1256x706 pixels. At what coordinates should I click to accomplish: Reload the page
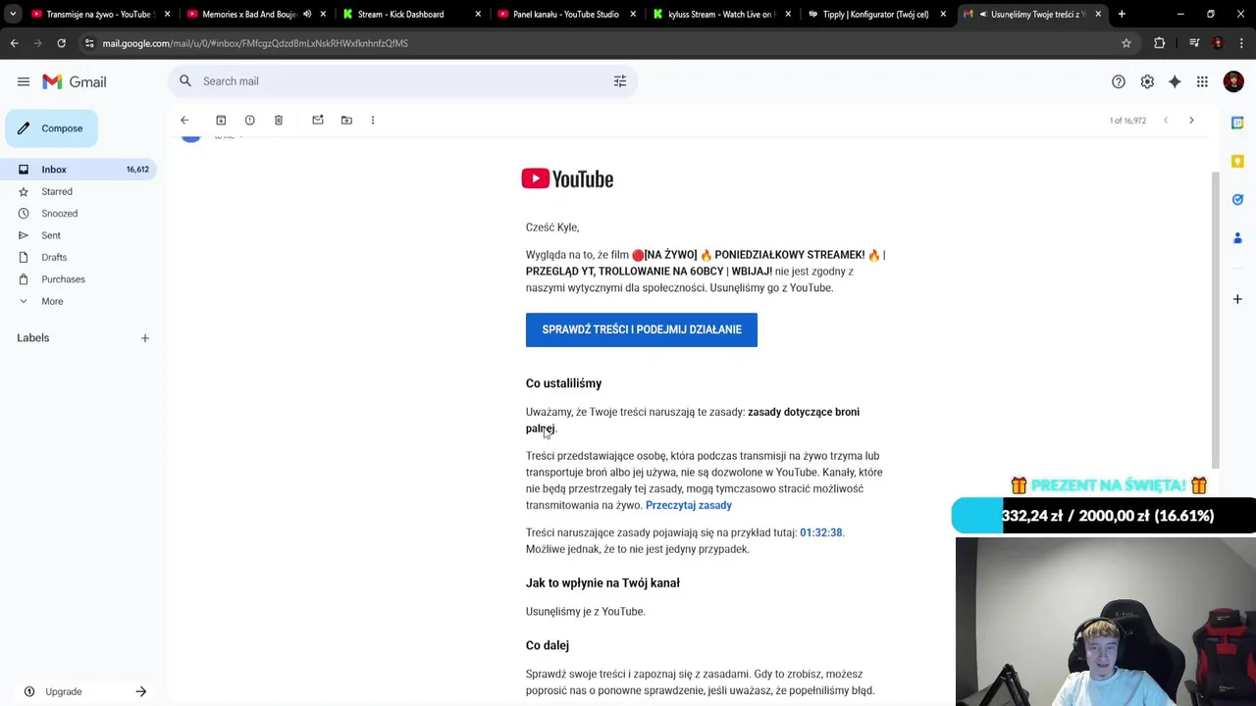click(61, 43)
